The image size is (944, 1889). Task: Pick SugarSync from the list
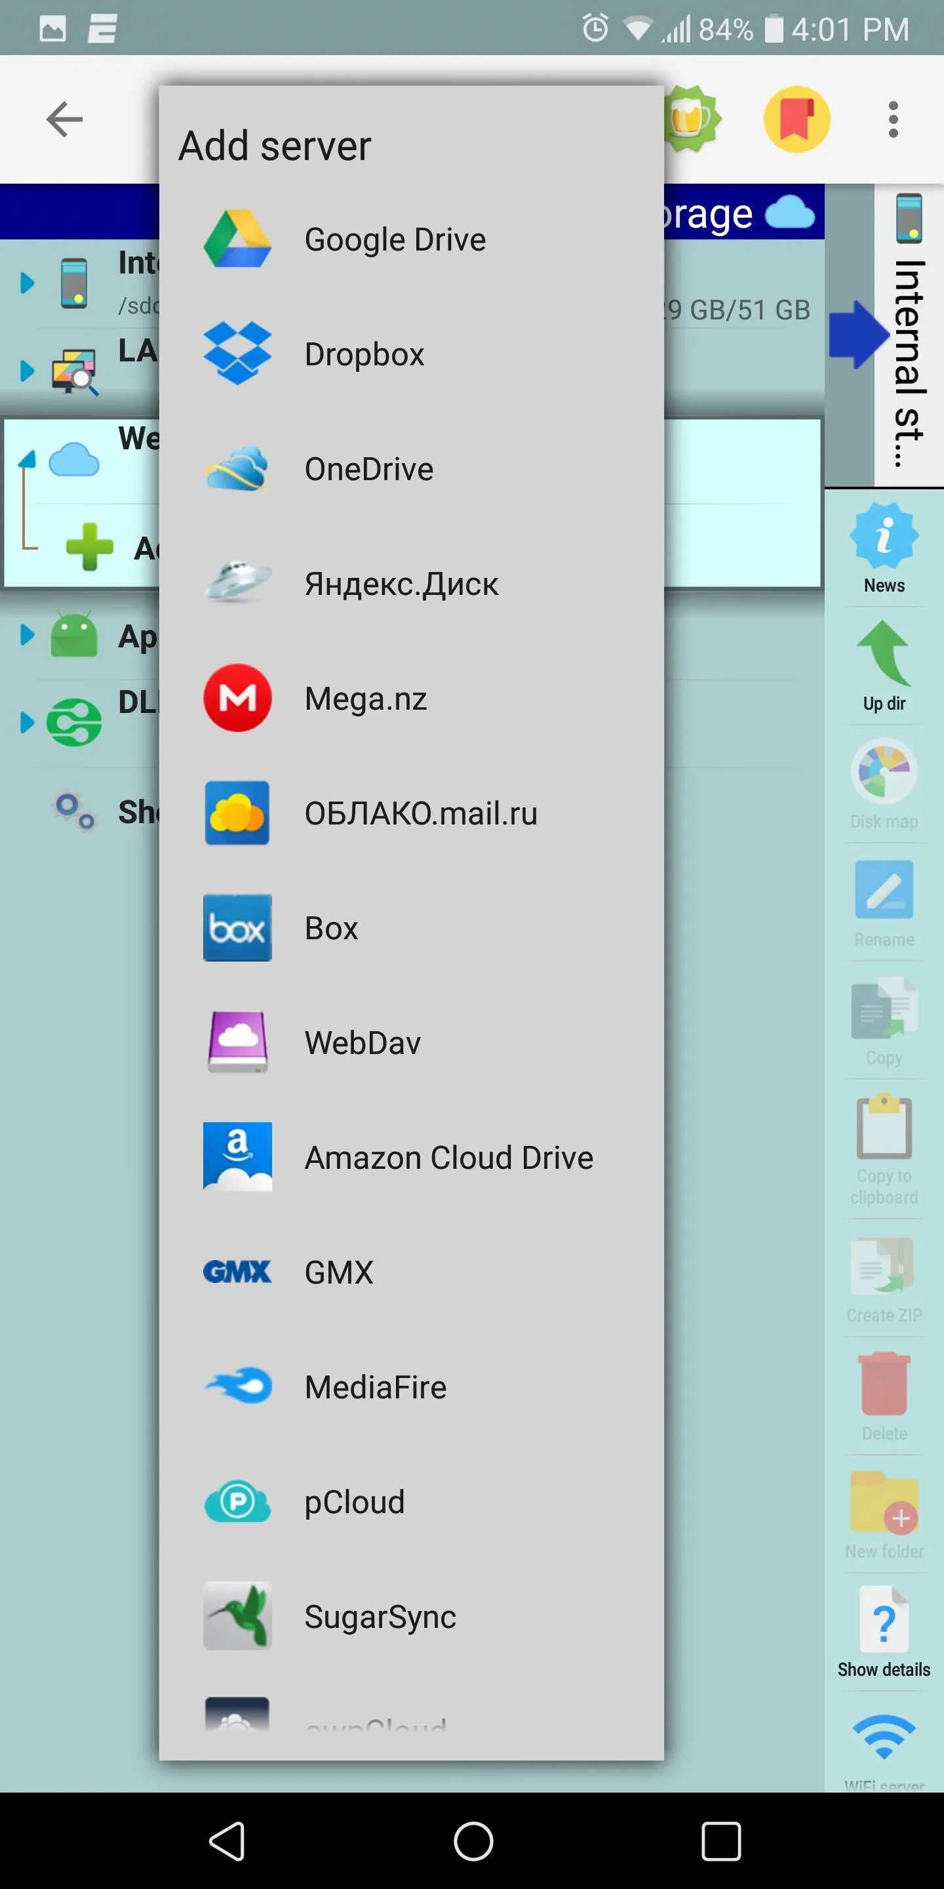click(x=411, y=1617)
